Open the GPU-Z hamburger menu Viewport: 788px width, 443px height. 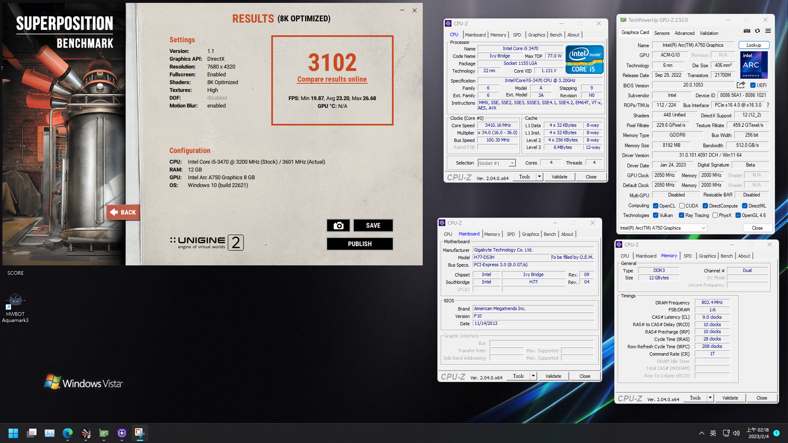point(768,31)
